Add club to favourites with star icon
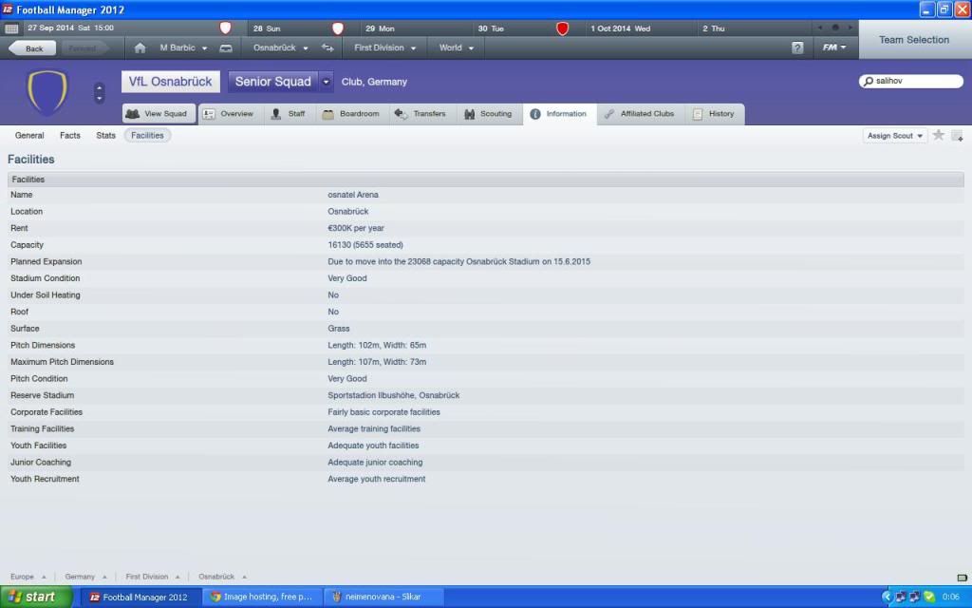Viewport: 972px width, 608px height. [939, 135]
